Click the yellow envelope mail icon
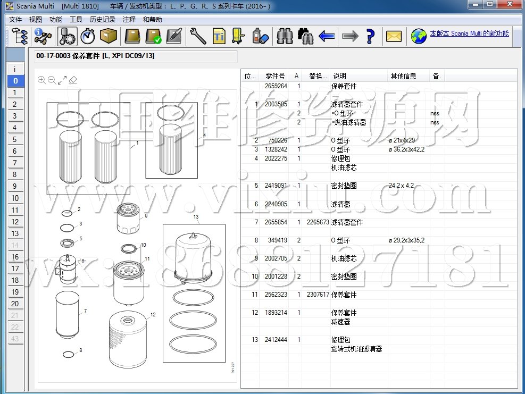 click(x=394, y=36)
